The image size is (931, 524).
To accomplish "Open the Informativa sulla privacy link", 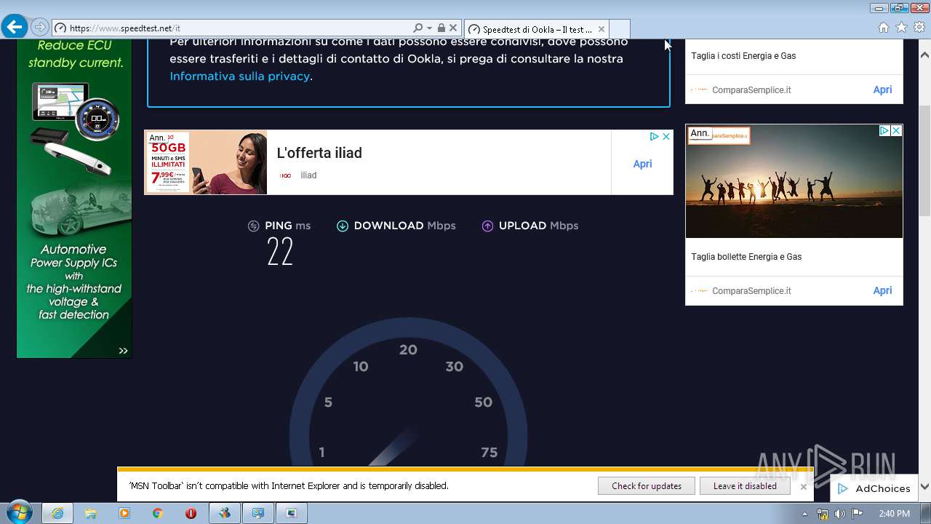I will point(240,76).
